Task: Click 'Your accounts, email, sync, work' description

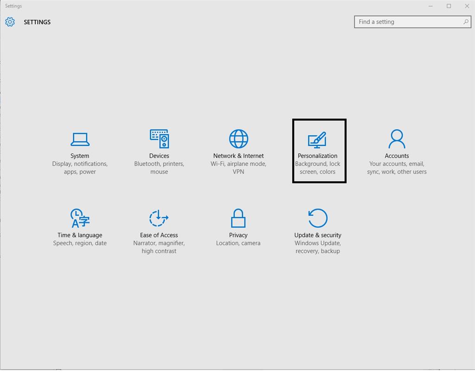Action: tap(397, 168)
